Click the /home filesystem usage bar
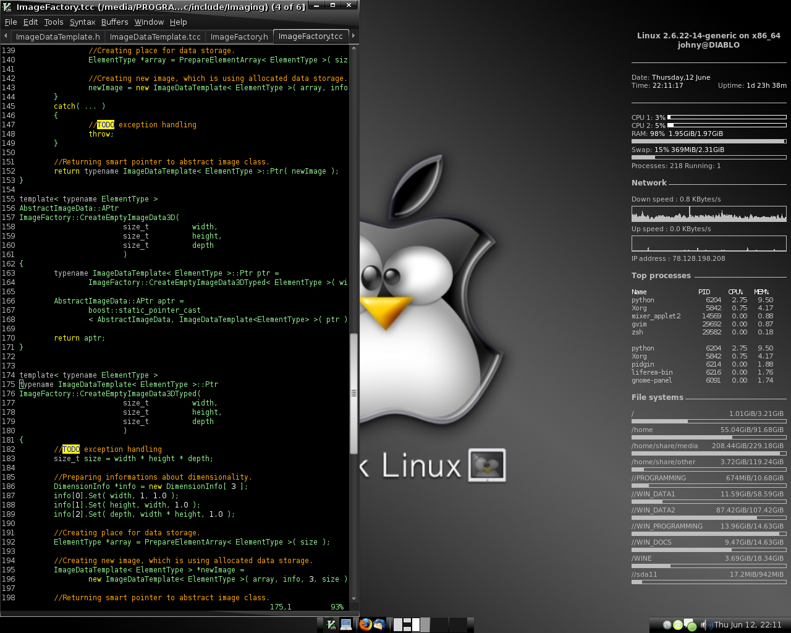This screenshot has height=633, width=791. 709,437
